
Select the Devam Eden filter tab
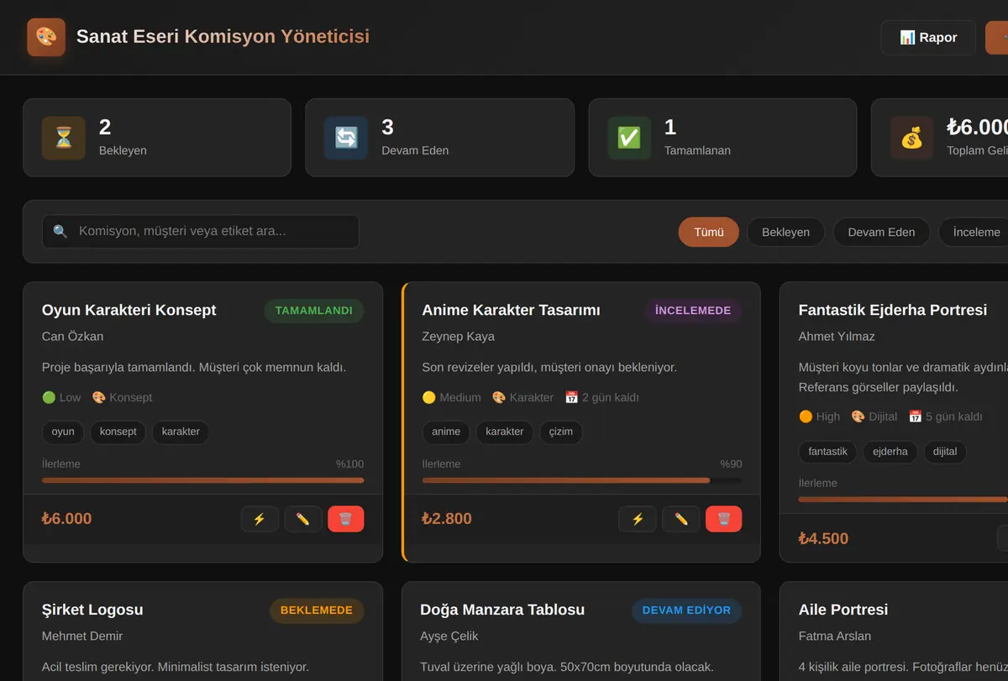coord(881,232)
